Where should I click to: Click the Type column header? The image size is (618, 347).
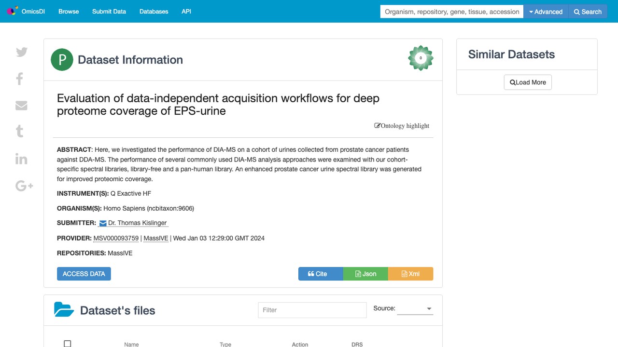click(225, 345)
